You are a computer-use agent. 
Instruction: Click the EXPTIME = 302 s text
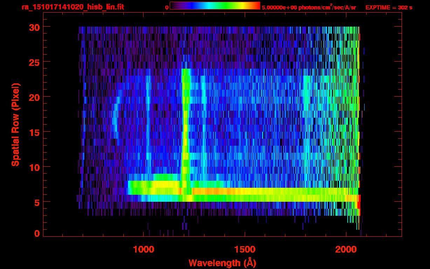[x=389, y=7]
